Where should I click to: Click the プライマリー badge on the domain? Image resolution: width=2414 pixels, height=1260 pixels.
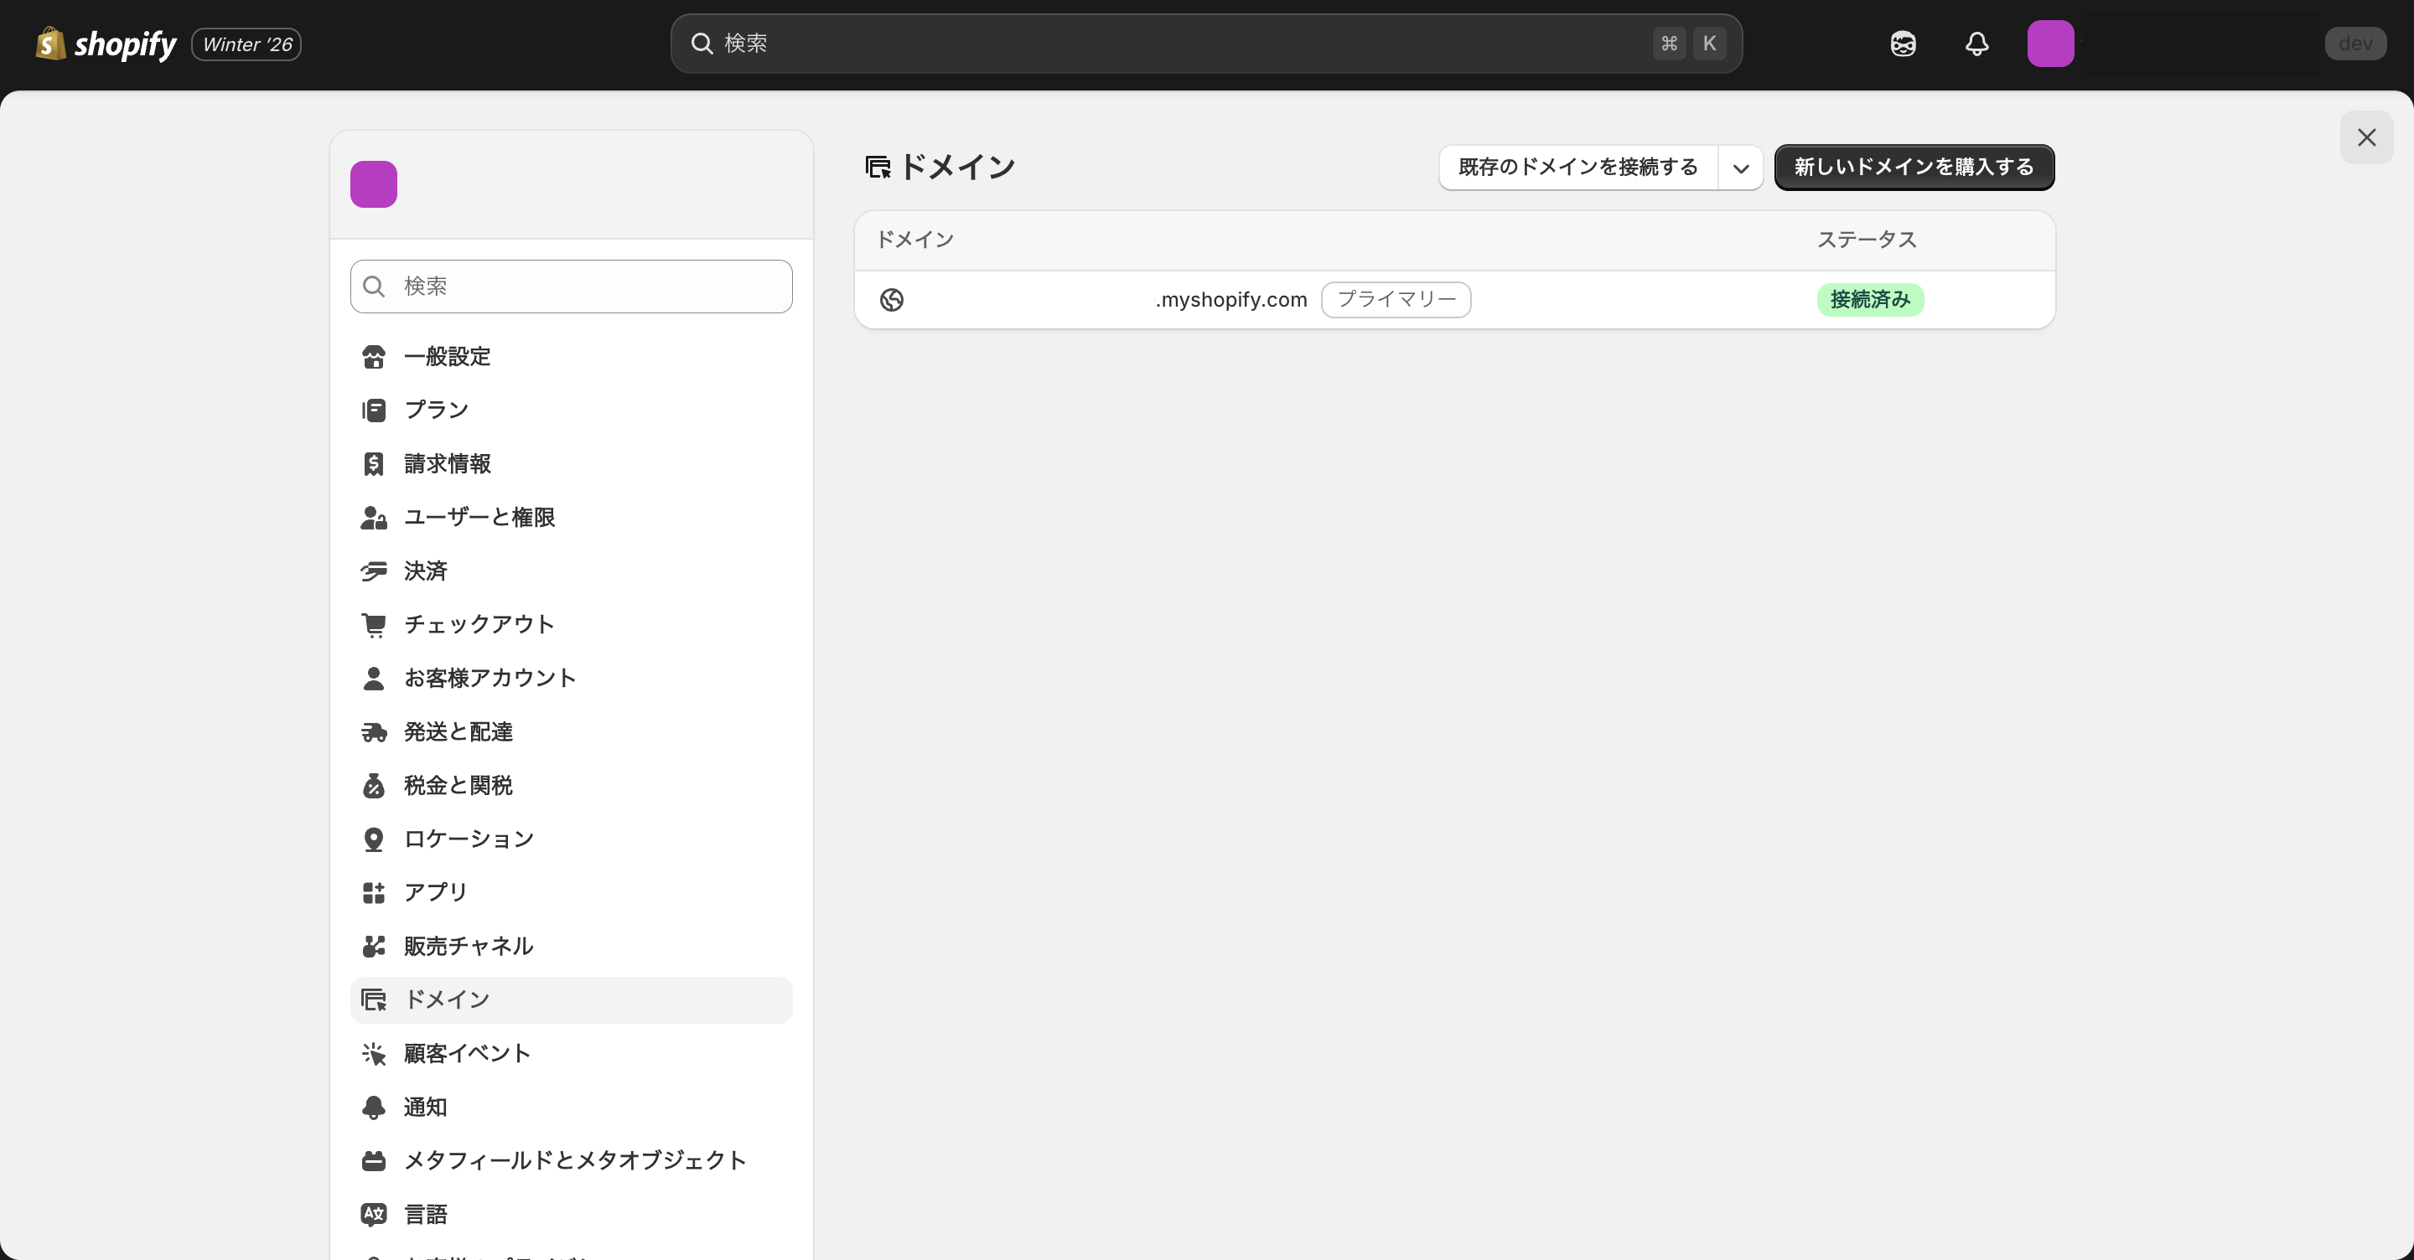(x=1396, y=300)
